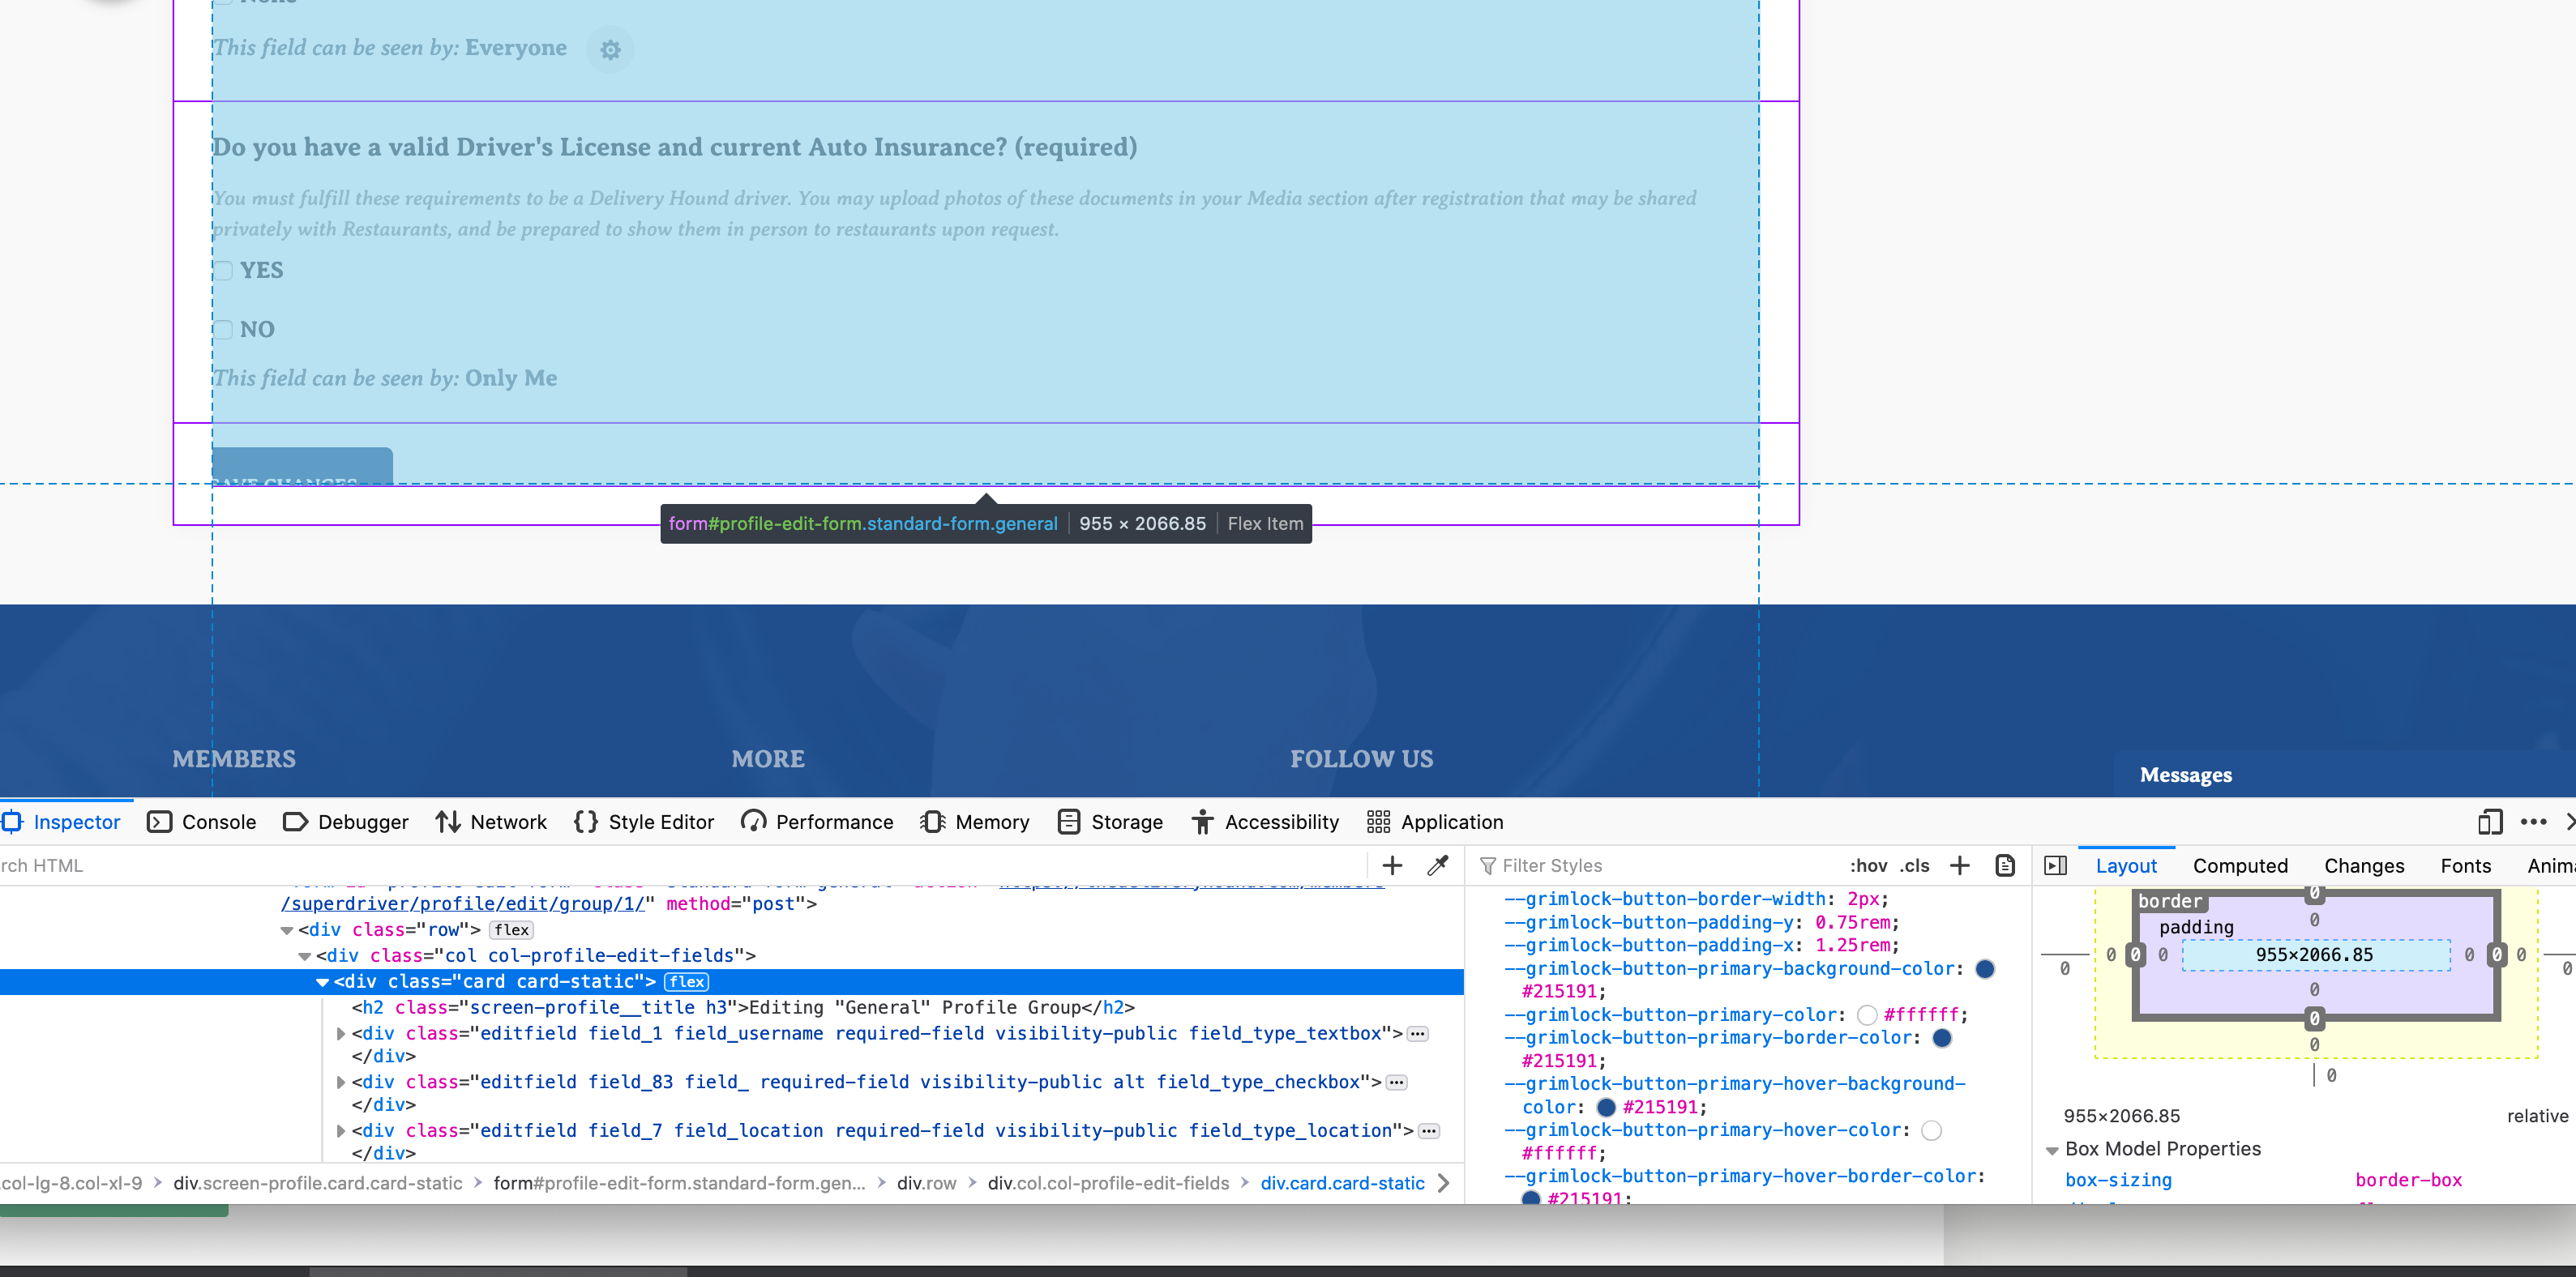Click --grimlock-button-padding-y 0.75rem value
Screen dimensions: 2576x1277
pyautogui.click(x=1852, y=922)
